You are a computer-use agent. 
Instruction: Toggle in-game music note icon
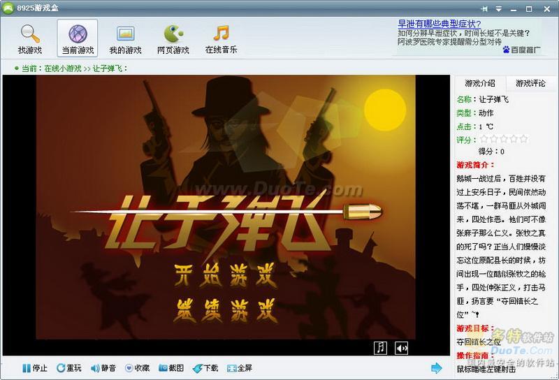(x=380, y=348)
